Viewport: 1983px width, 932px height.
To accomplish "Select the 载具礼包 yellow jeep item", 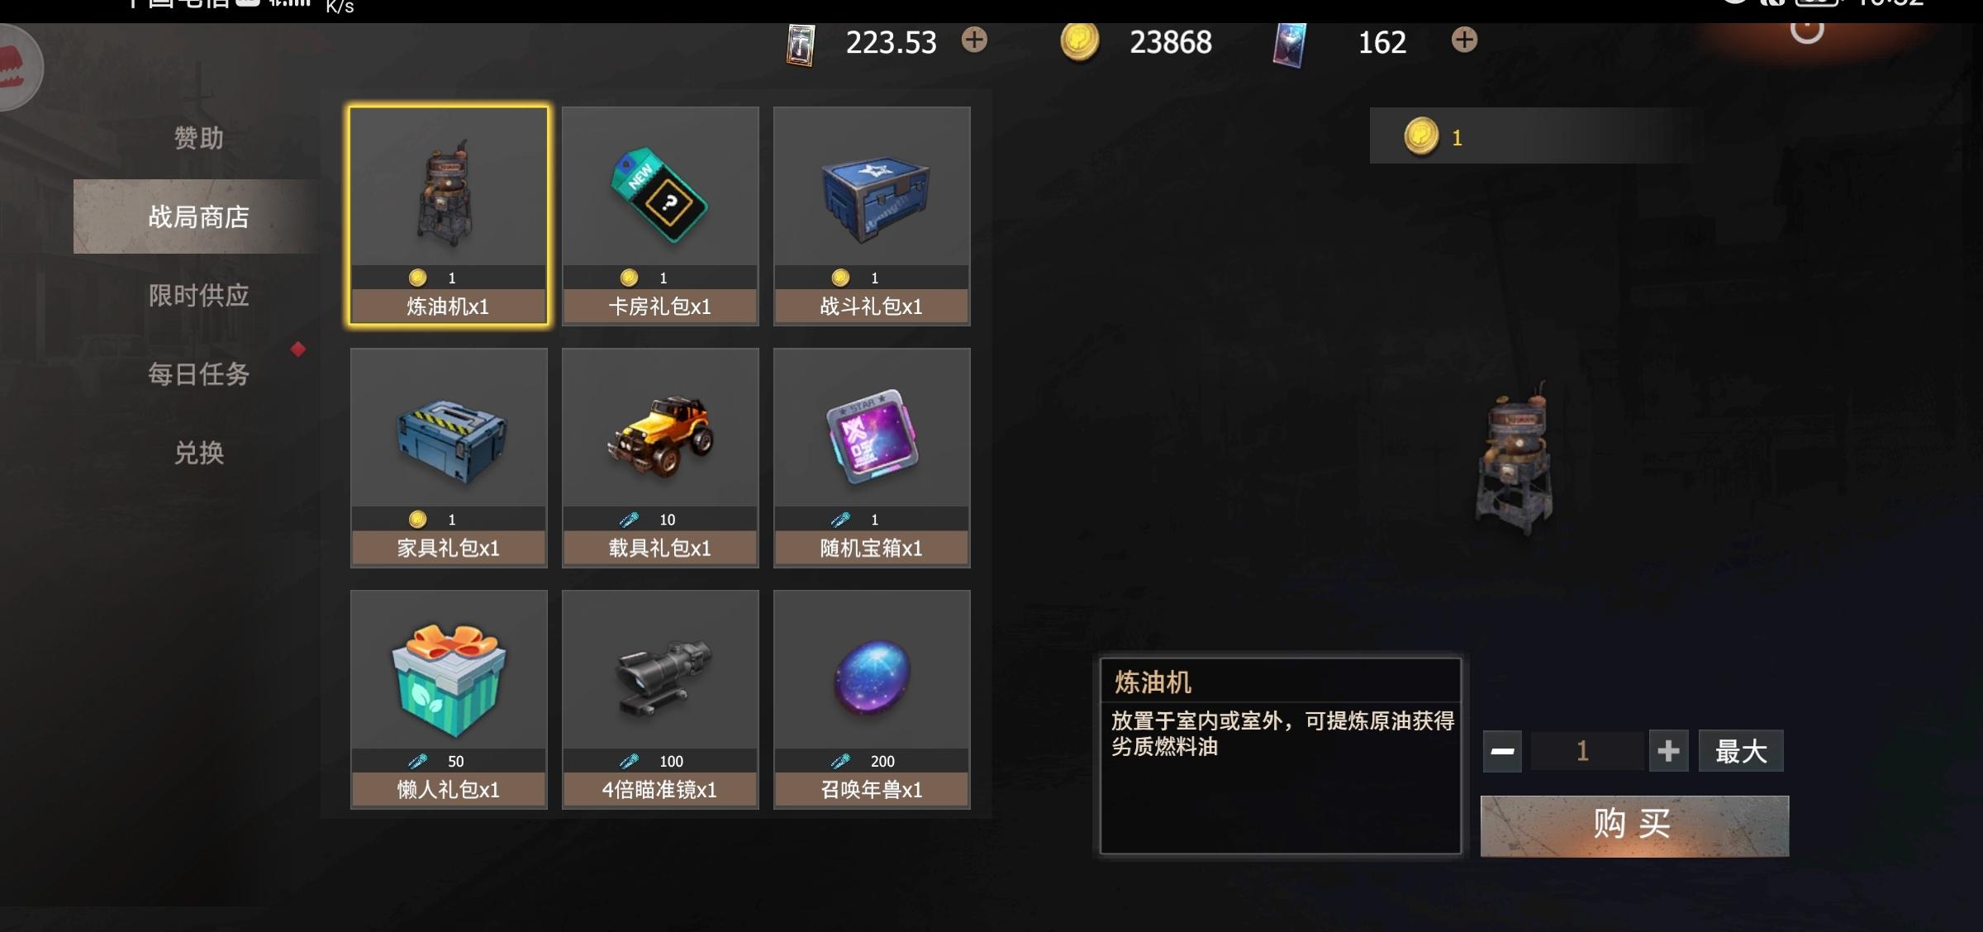I will (660, 458).
